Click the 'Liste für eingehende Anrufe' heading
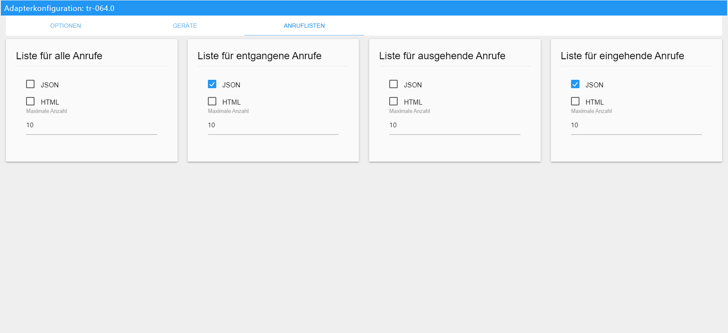This screenshot has width=728, height=333. (622, 56)
